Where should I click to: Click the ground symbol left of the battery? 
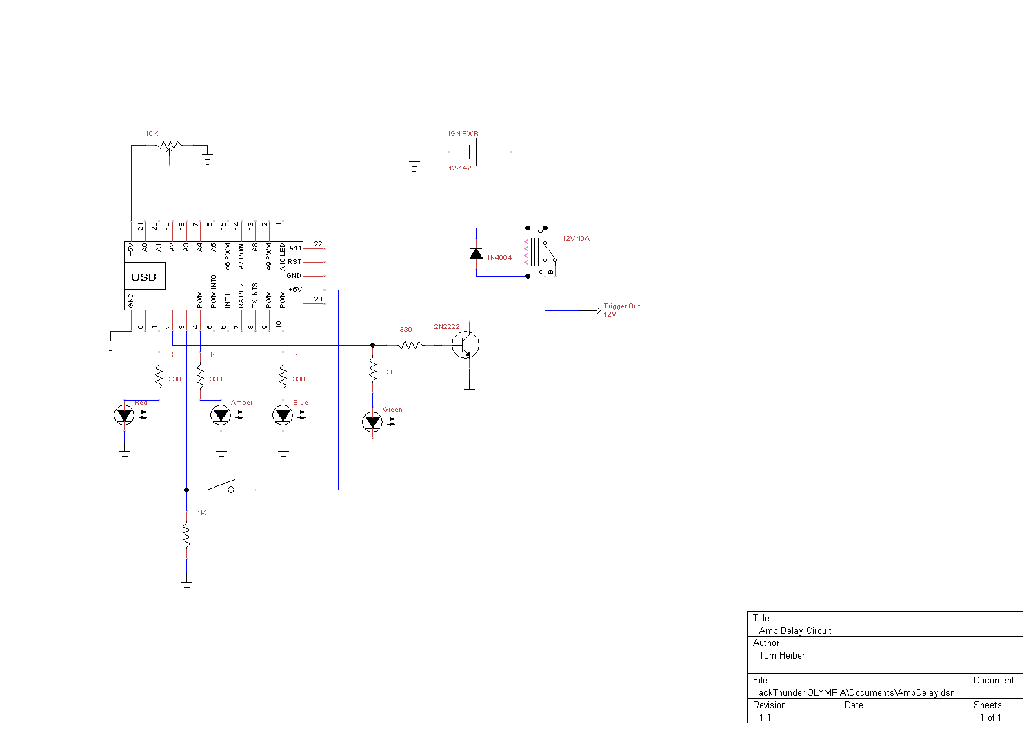(x=414, y=166)
